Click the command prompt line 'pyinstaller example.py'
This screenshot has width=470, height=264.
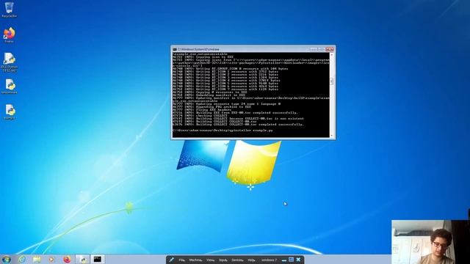click(x=223, y=131)
